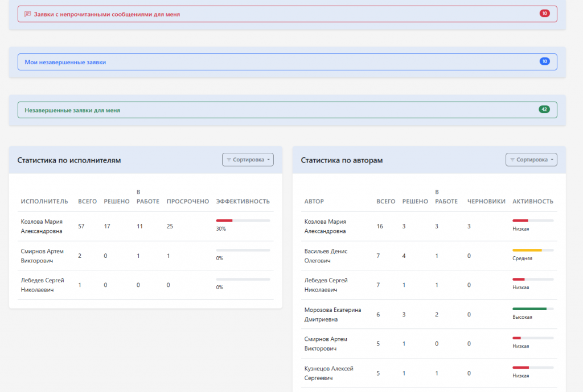Click Васильев Денис's yellow Средняя activity bar

pyautogui.click(x=533, y=250)
